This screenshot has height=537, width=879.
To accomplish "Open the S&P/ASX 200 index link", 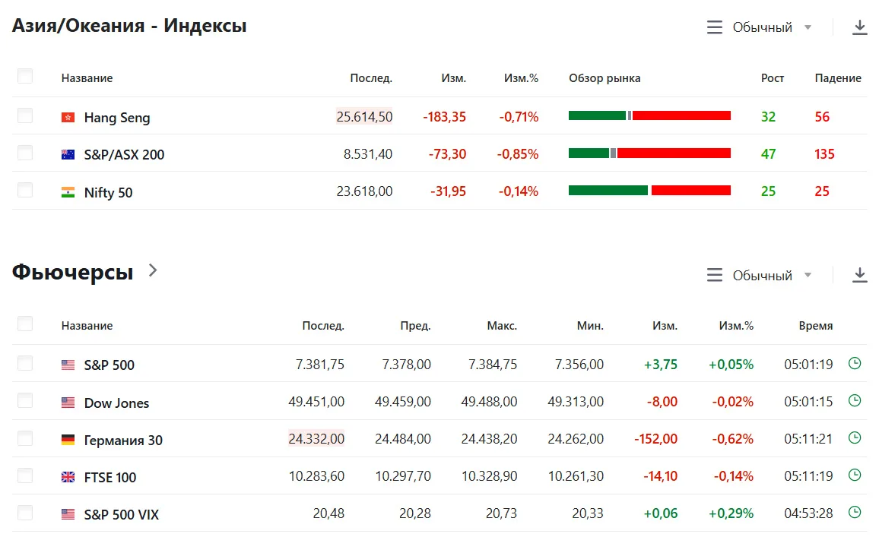I will click(x=124, y=154).
